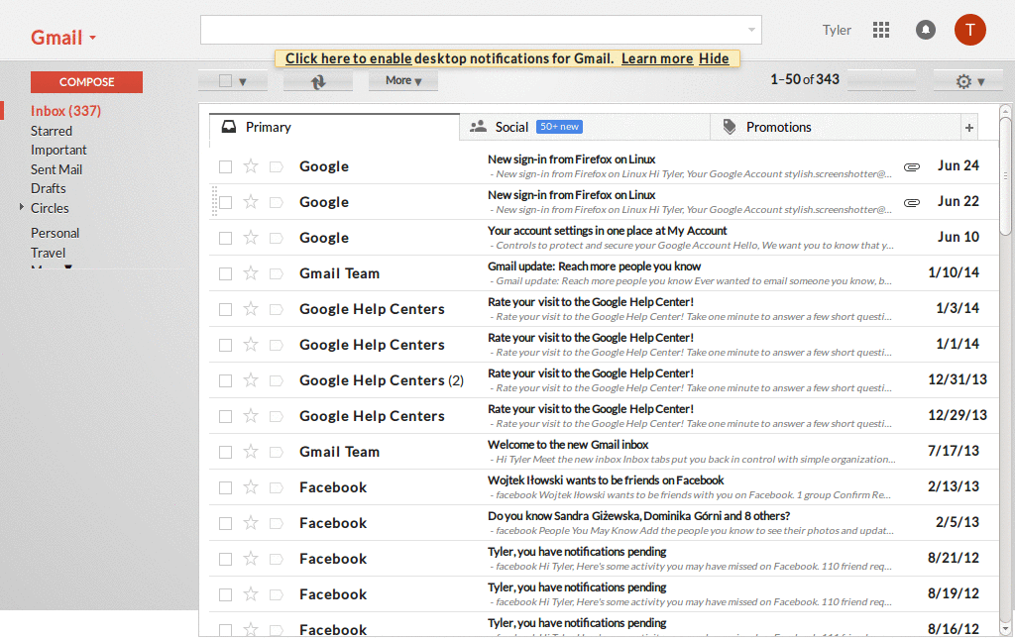Check the Gmail Team 7/17/13 email
The height and width of the screenshot is (639, 1015).
[225, 452]
